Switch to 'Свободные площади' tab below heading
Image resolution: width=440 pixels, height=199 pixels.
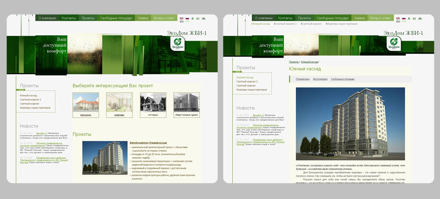[342, 79]
